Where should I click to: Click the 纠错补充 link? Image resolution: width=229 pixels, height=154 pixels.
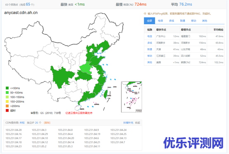point(128,123)
